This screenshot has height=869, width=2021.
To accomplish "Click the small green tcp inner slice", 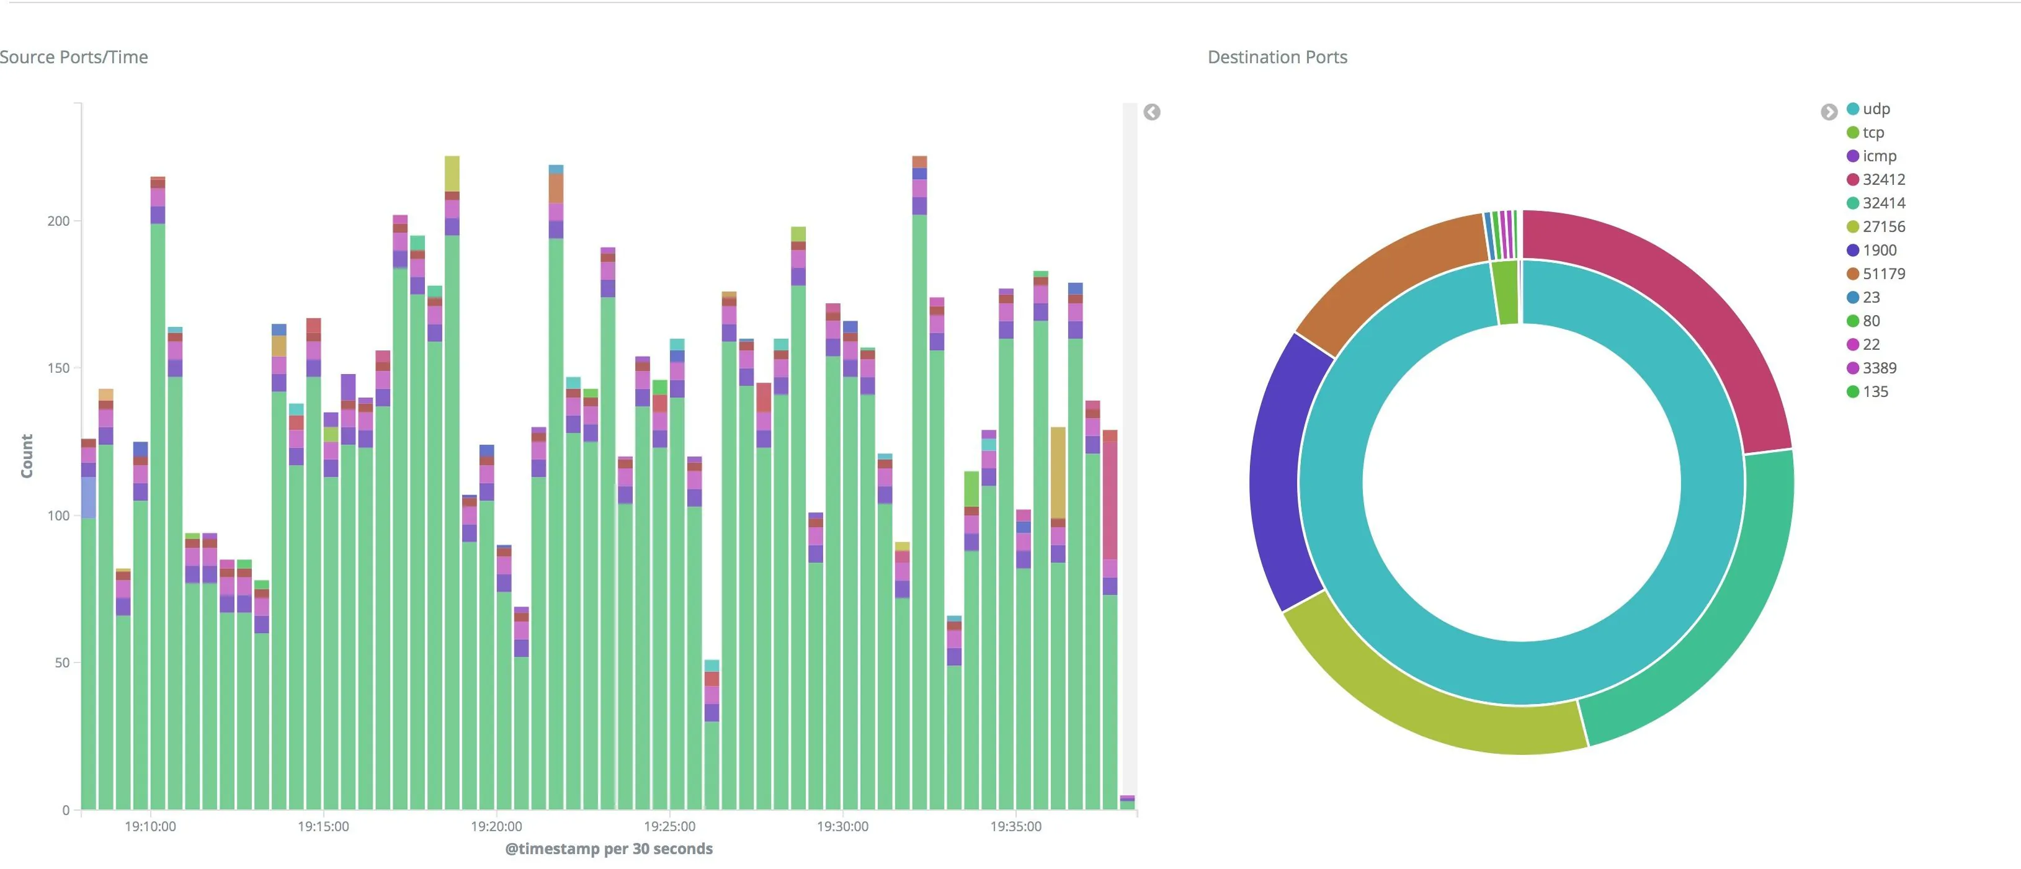I will tap(1506, 293).
